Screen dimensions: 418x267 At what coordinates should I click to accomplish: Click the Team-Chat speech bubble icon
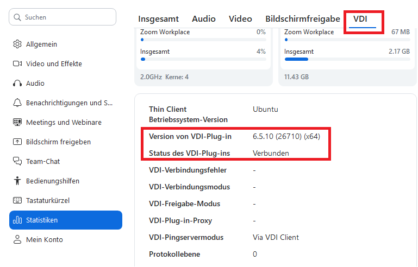tap(17, 161)
